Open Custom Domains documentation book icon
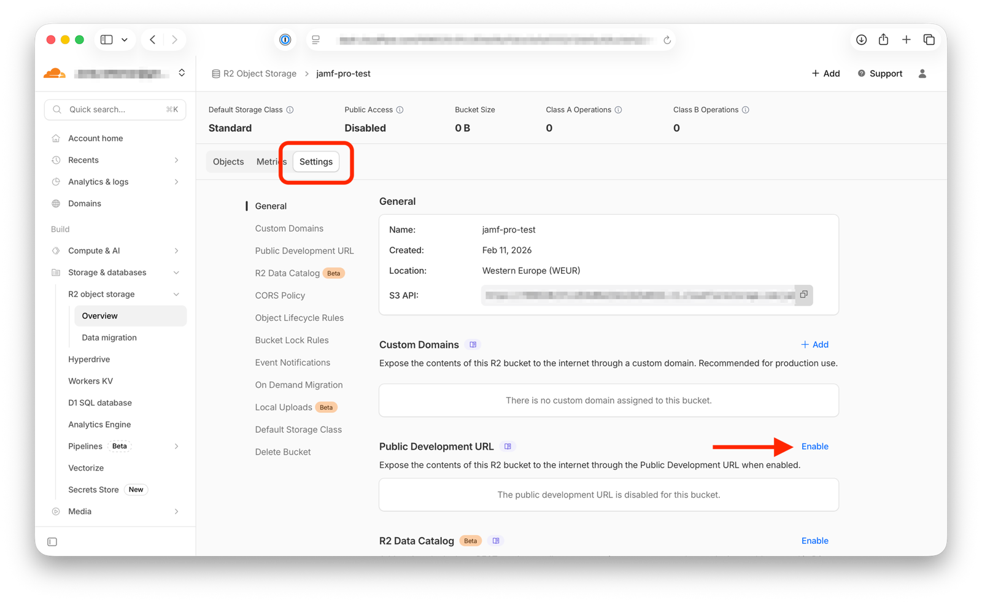The image size is (982, 602). point(473,345)
